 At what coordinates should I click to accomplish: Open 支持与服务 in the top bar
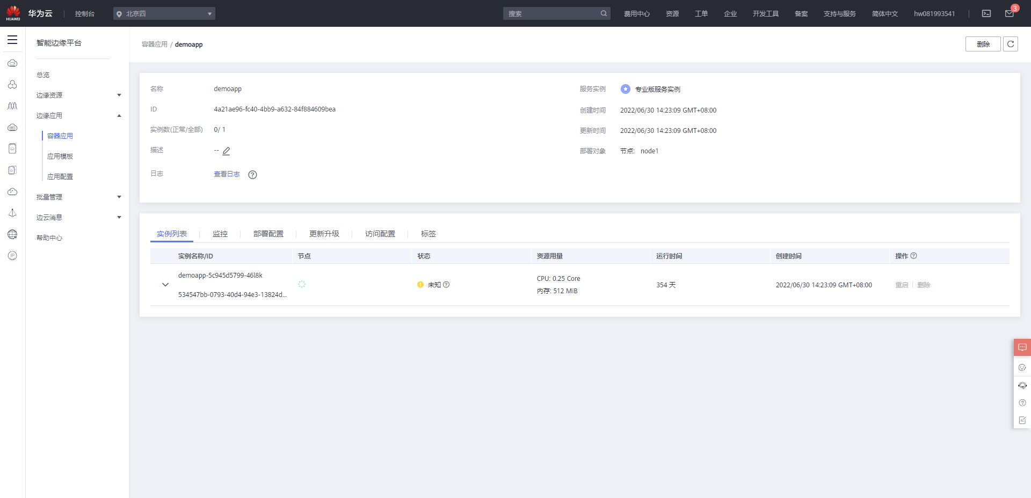click(840, 14)
